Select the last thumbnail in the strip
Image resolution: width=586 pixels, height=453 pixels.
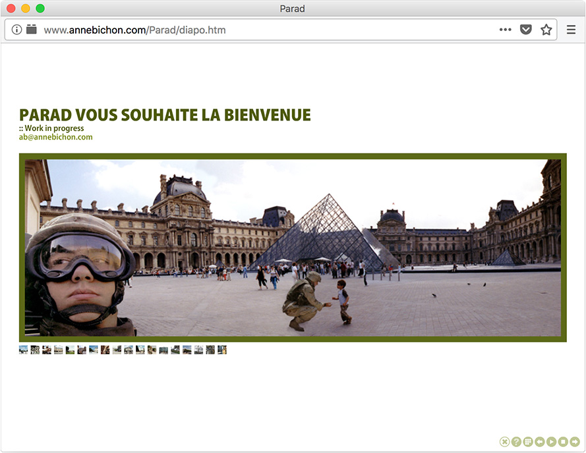tap(222, 350)
